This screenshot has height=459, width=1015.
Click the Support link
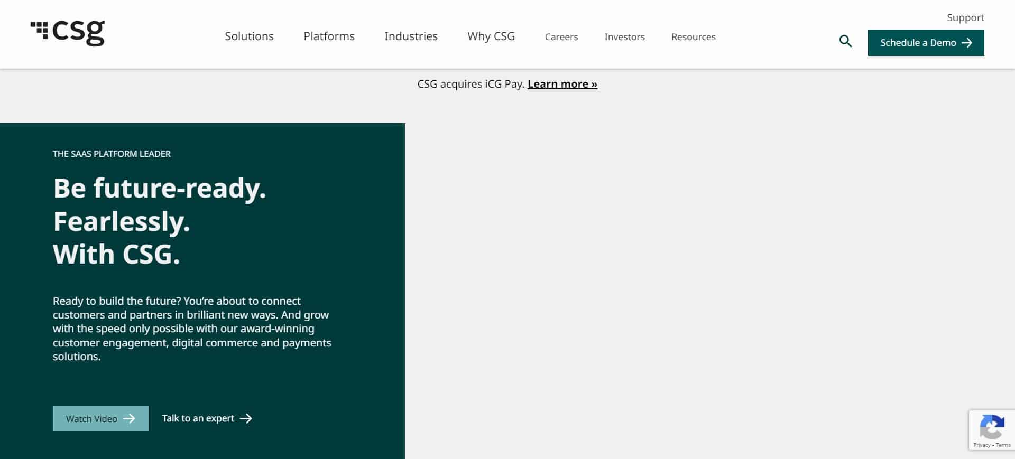965,18
